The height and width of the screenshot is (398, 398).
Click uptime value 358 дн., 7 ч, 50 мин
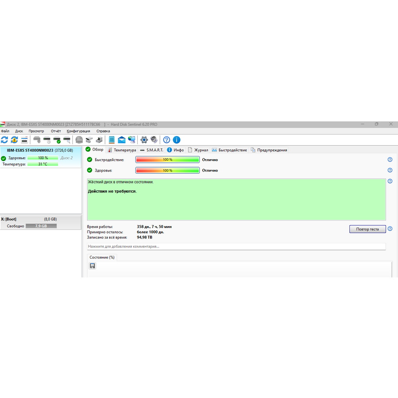pyautogui.click(x=154, y=227)
